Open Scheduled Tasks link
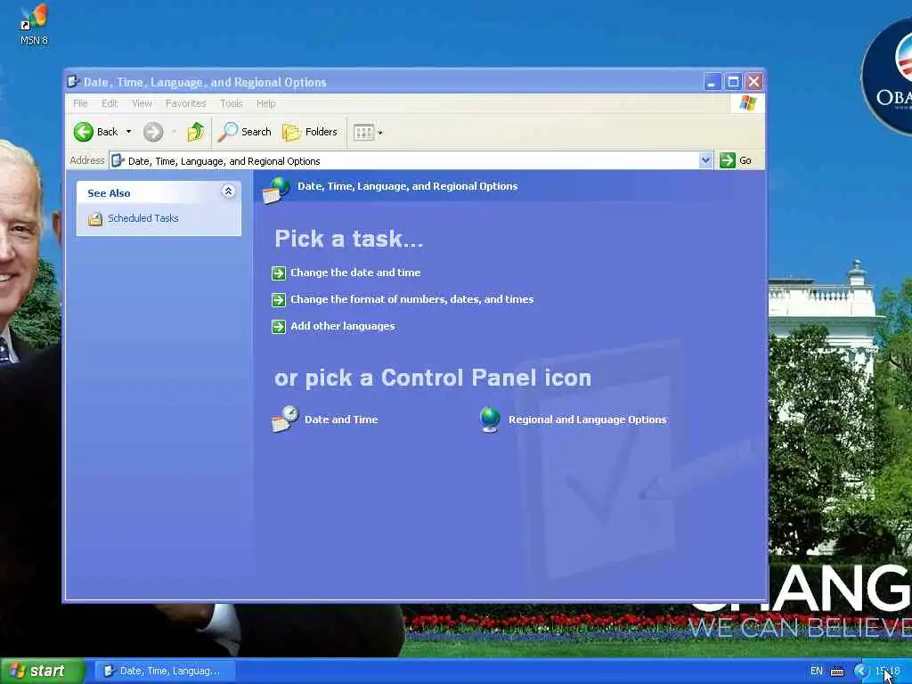Image resolution: width=912 pixels, height=684 pixels. click(143, 218)
